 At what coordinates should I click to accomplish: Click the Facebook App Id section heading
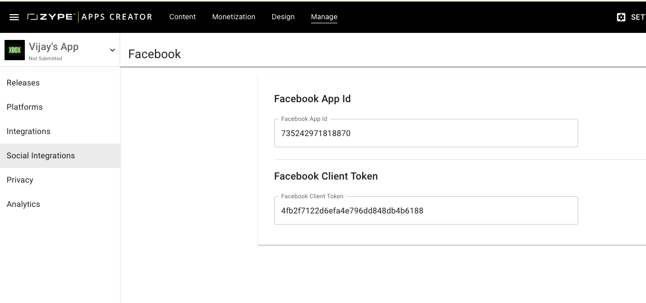[x=312, y=99]
